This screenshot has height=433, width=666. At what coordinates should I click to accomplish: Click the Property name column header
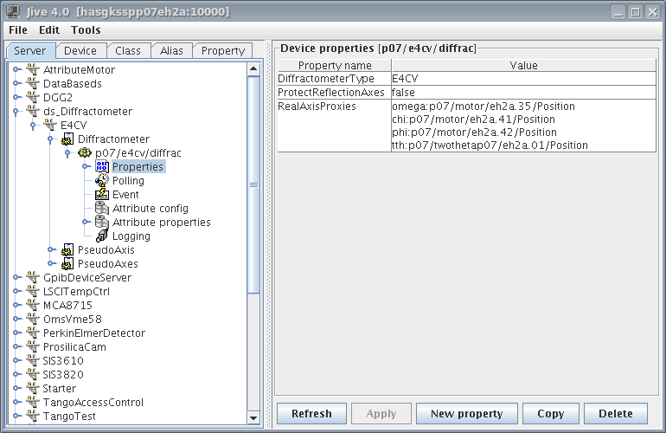(335, 66)
